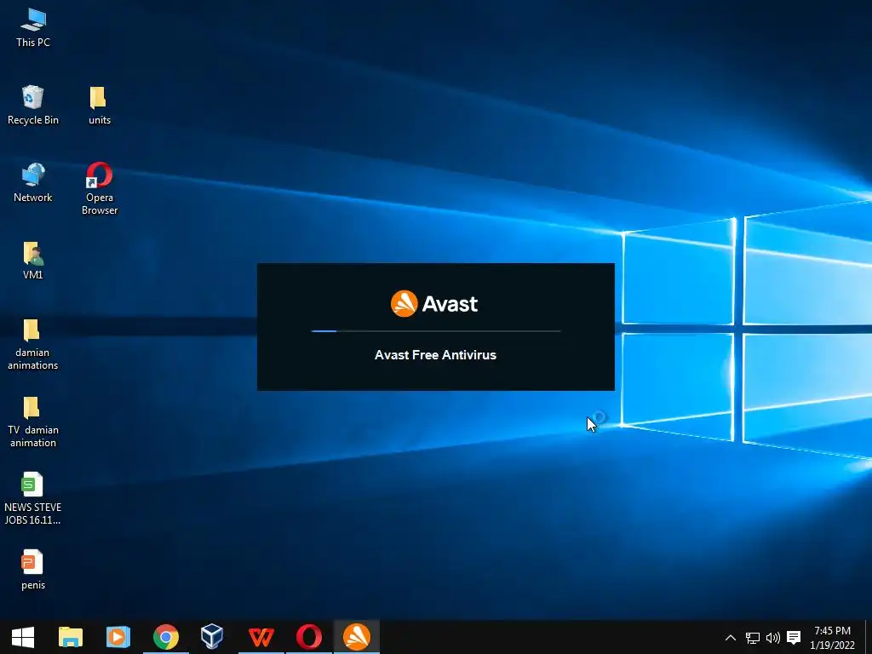Click the "Avast Free Antivirus" text
This screenshot has width=872, height=654.
pyautogui.click(x=435, y=355)
